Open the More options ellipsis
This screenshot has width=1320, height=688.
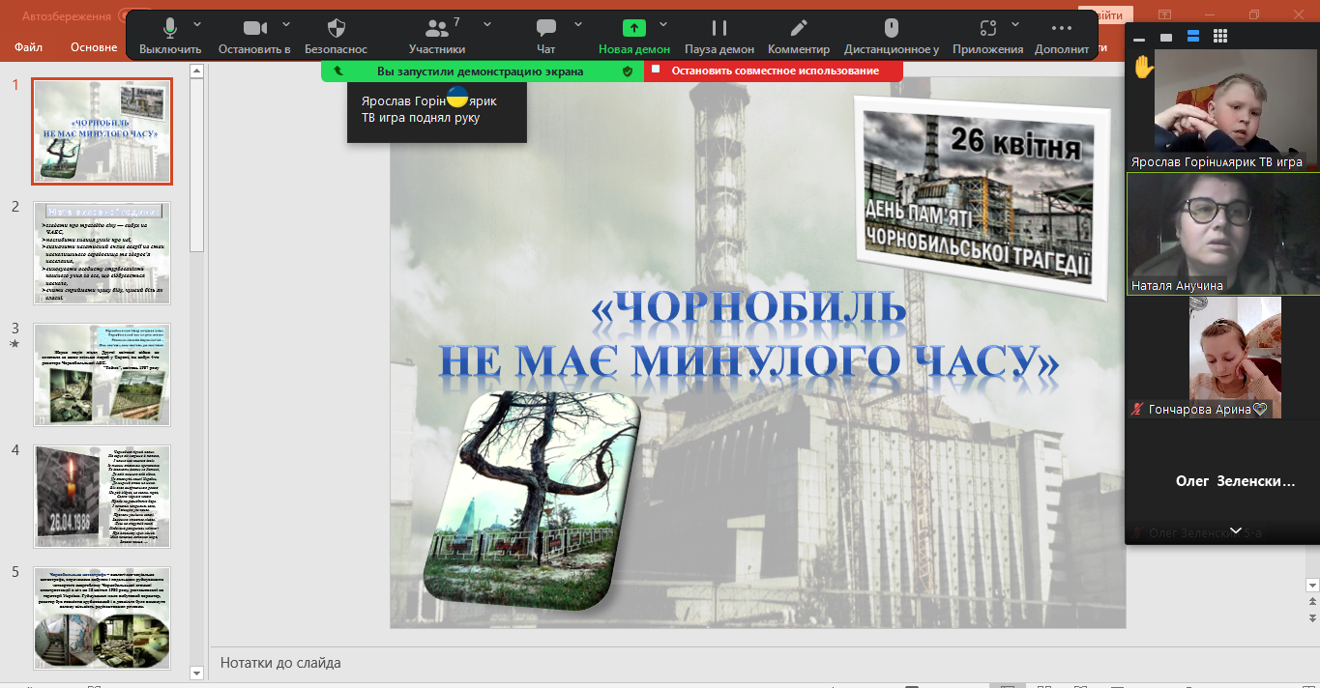pos(1062,36)
